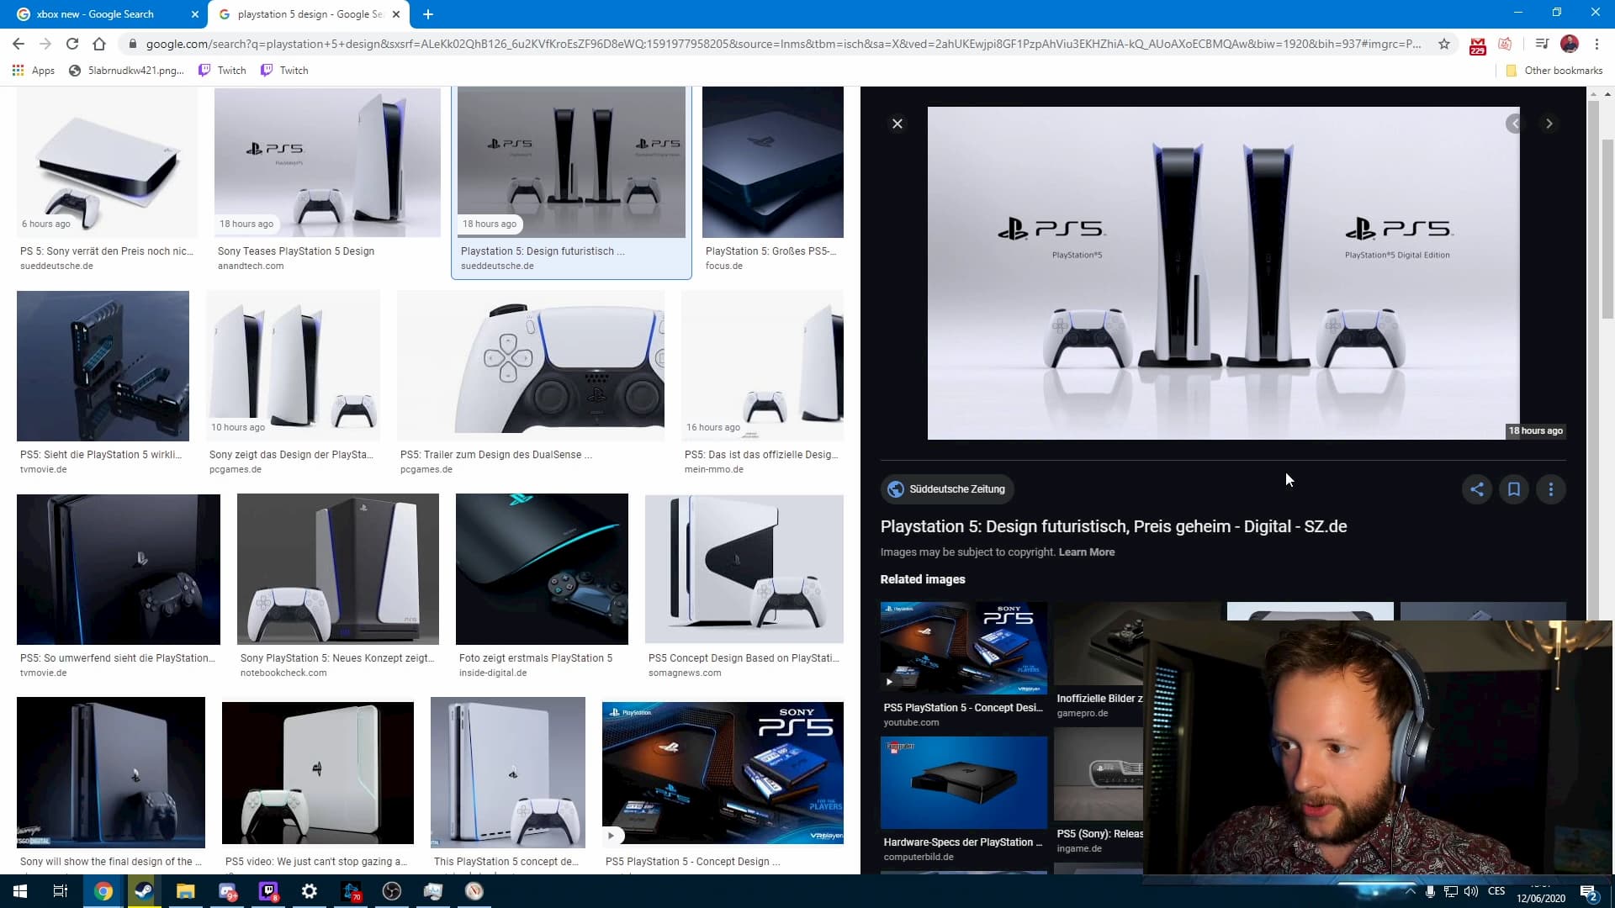Open Sony PlayStation 5: Neues Konzept image

[x=338, y=569]
